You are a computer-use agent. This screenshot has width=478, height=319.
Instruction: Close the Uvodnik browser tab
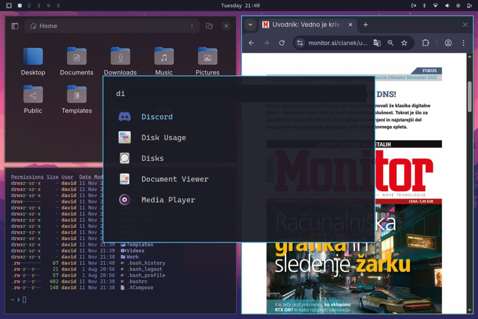(x=350, y=25)
